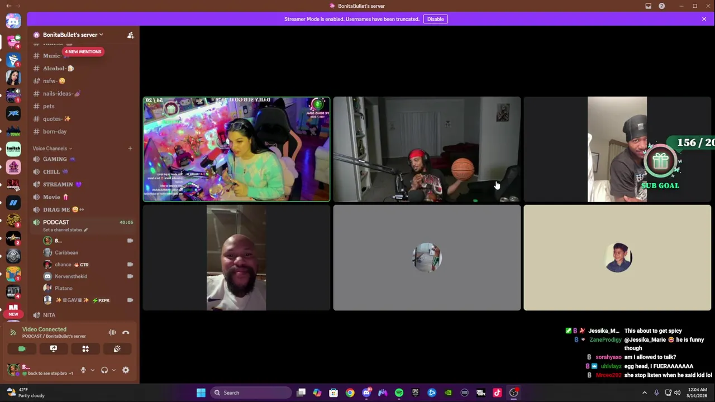Focus the smiling bald man's video
Screen dimensions: 715x402
[x=236, y=257]
